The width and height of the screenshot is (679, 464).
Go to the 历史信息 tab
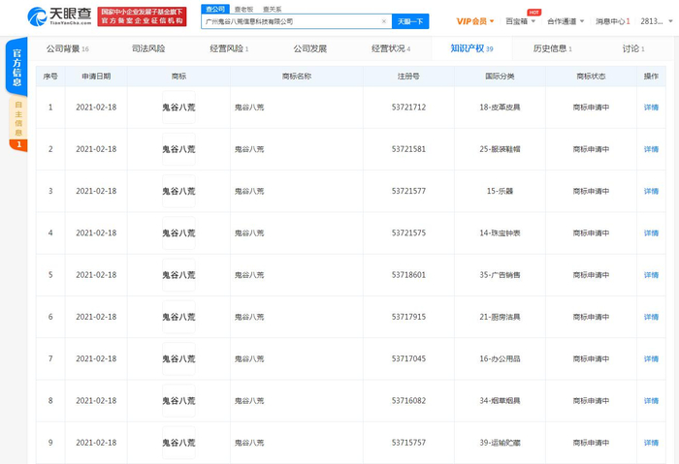pyautogui.click(x=552, y=48)
